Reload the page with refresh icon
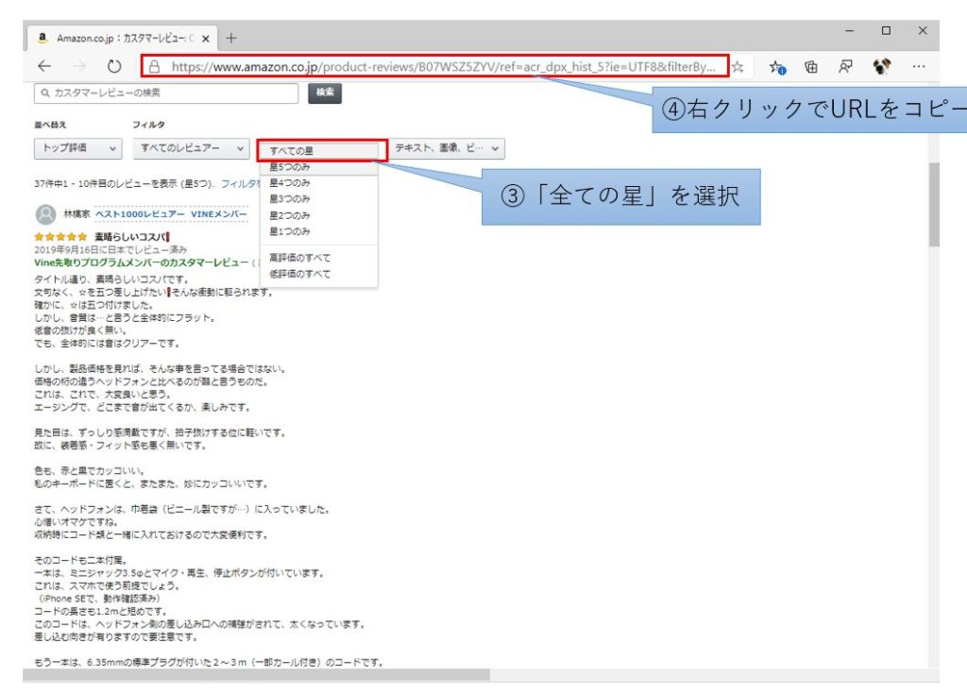Screen dimensions: 967x694 pos(114,66)
